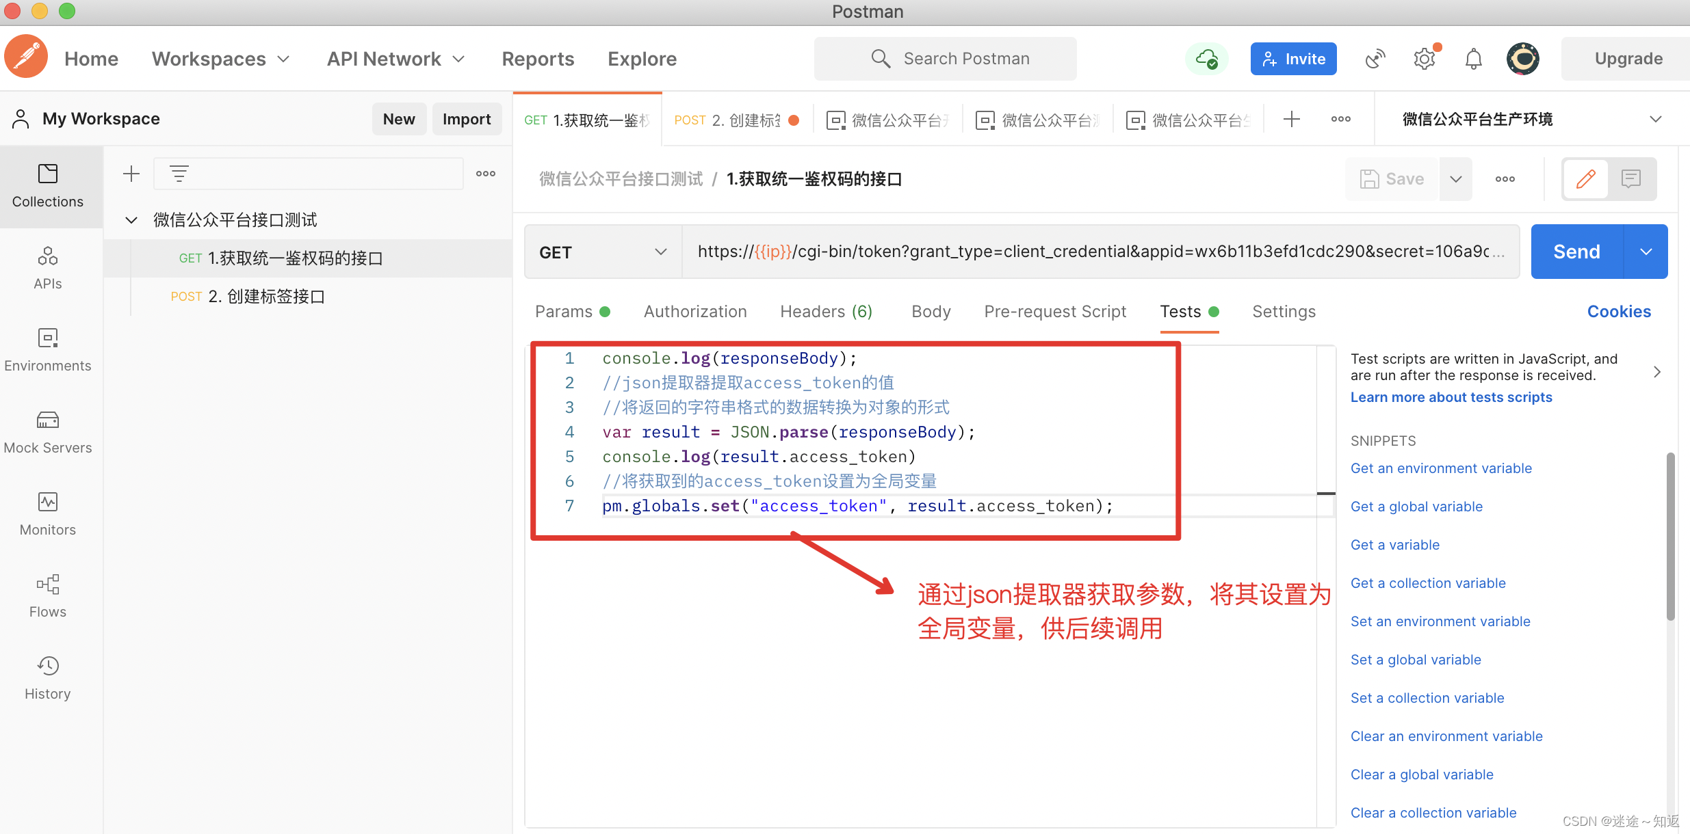
Task: Open the GET method dropdown
Action: 602,252
